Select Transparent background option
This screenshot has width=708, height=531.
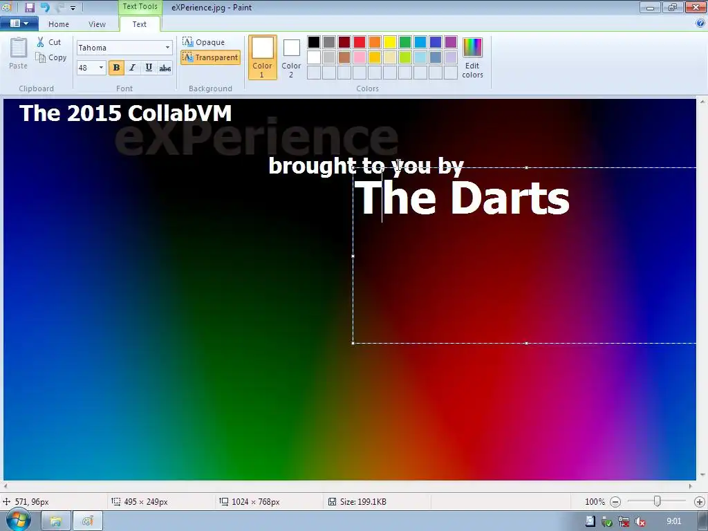[x=210, y=57]
